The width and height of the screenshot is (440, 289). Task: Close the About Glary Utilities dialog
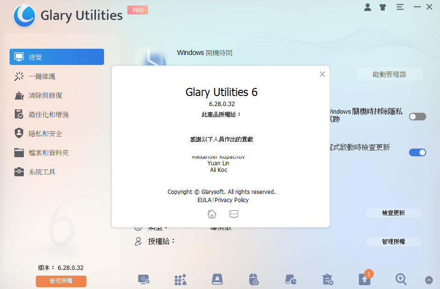(x=322, y=74)
